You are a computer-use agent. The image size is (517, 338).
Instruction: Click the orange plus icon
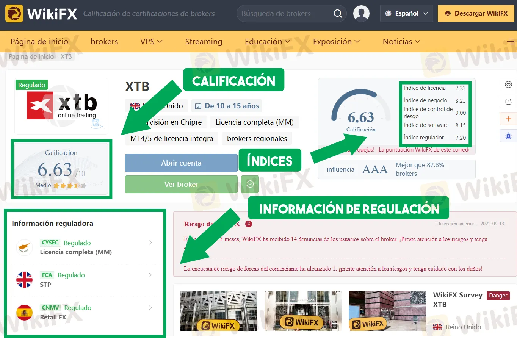click(x=508, y=119)
